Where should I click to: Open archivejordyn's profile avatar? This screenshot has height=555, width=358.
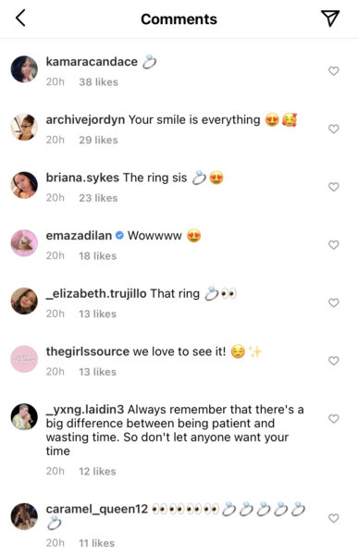coord(24,127)
